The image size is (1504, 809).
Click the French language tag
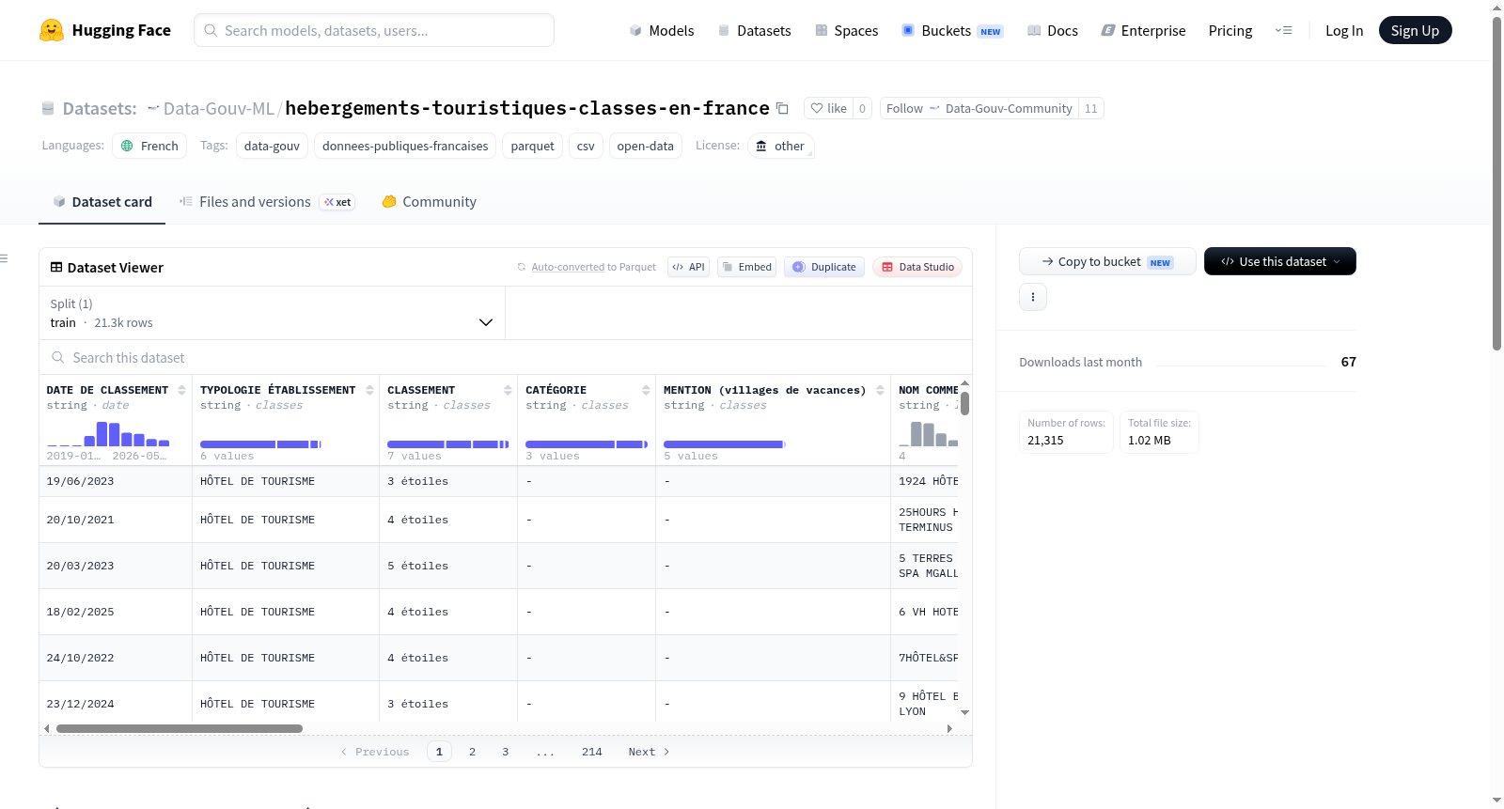coord(149,146)
